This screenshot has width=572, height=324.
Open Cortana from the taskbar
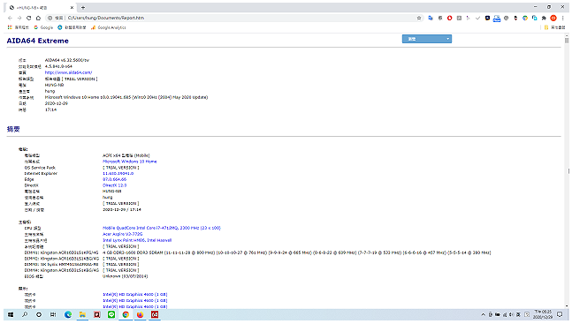click(39, 314)
